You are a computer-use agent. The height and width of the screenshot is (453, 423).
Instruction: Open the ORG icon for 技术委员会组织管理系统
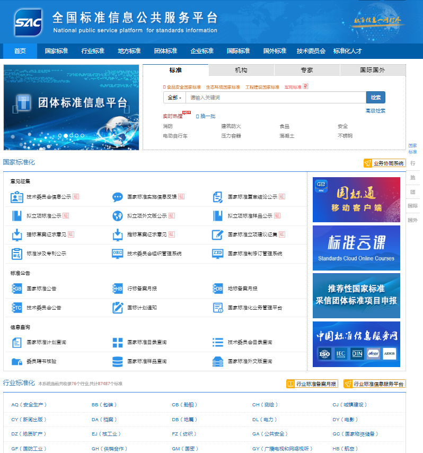[117, 254]
